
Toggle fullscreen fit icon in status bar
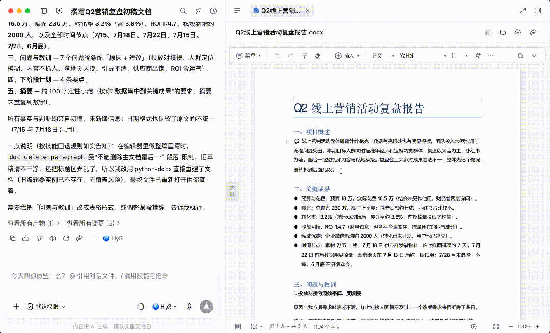point(496,327)
